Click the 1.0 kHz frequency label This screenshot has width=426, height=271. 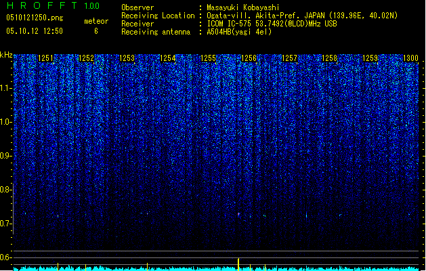point(6,122)
